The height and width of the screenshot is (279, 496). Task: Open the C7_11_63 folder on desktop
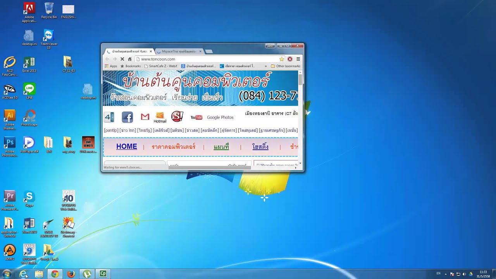pos(69,65)
